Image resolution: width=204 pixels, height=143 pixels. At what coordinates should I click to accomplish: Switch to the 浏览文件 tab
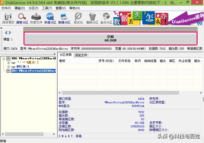(81, 55)
